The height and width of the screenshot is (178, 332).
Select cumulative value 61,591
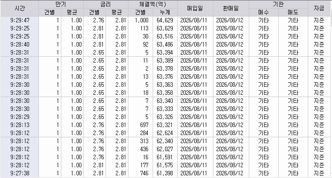[x=165, y=157]
